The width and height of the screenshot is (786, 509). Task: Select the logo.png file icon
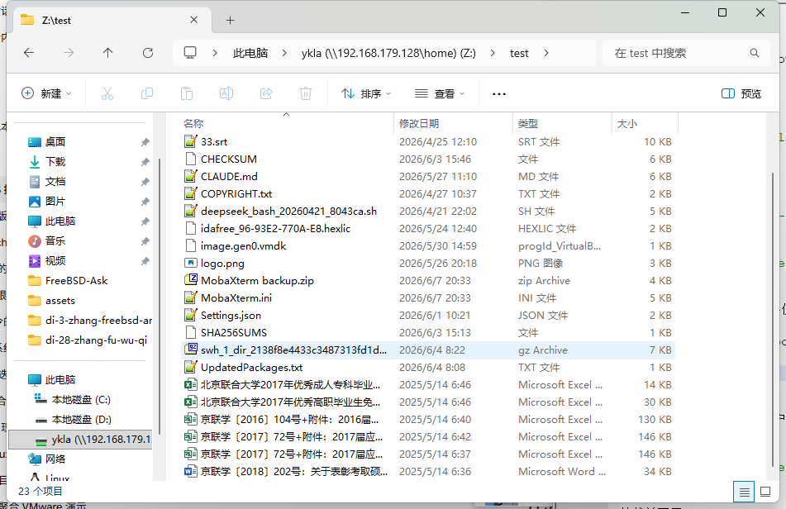pos(190,263)
